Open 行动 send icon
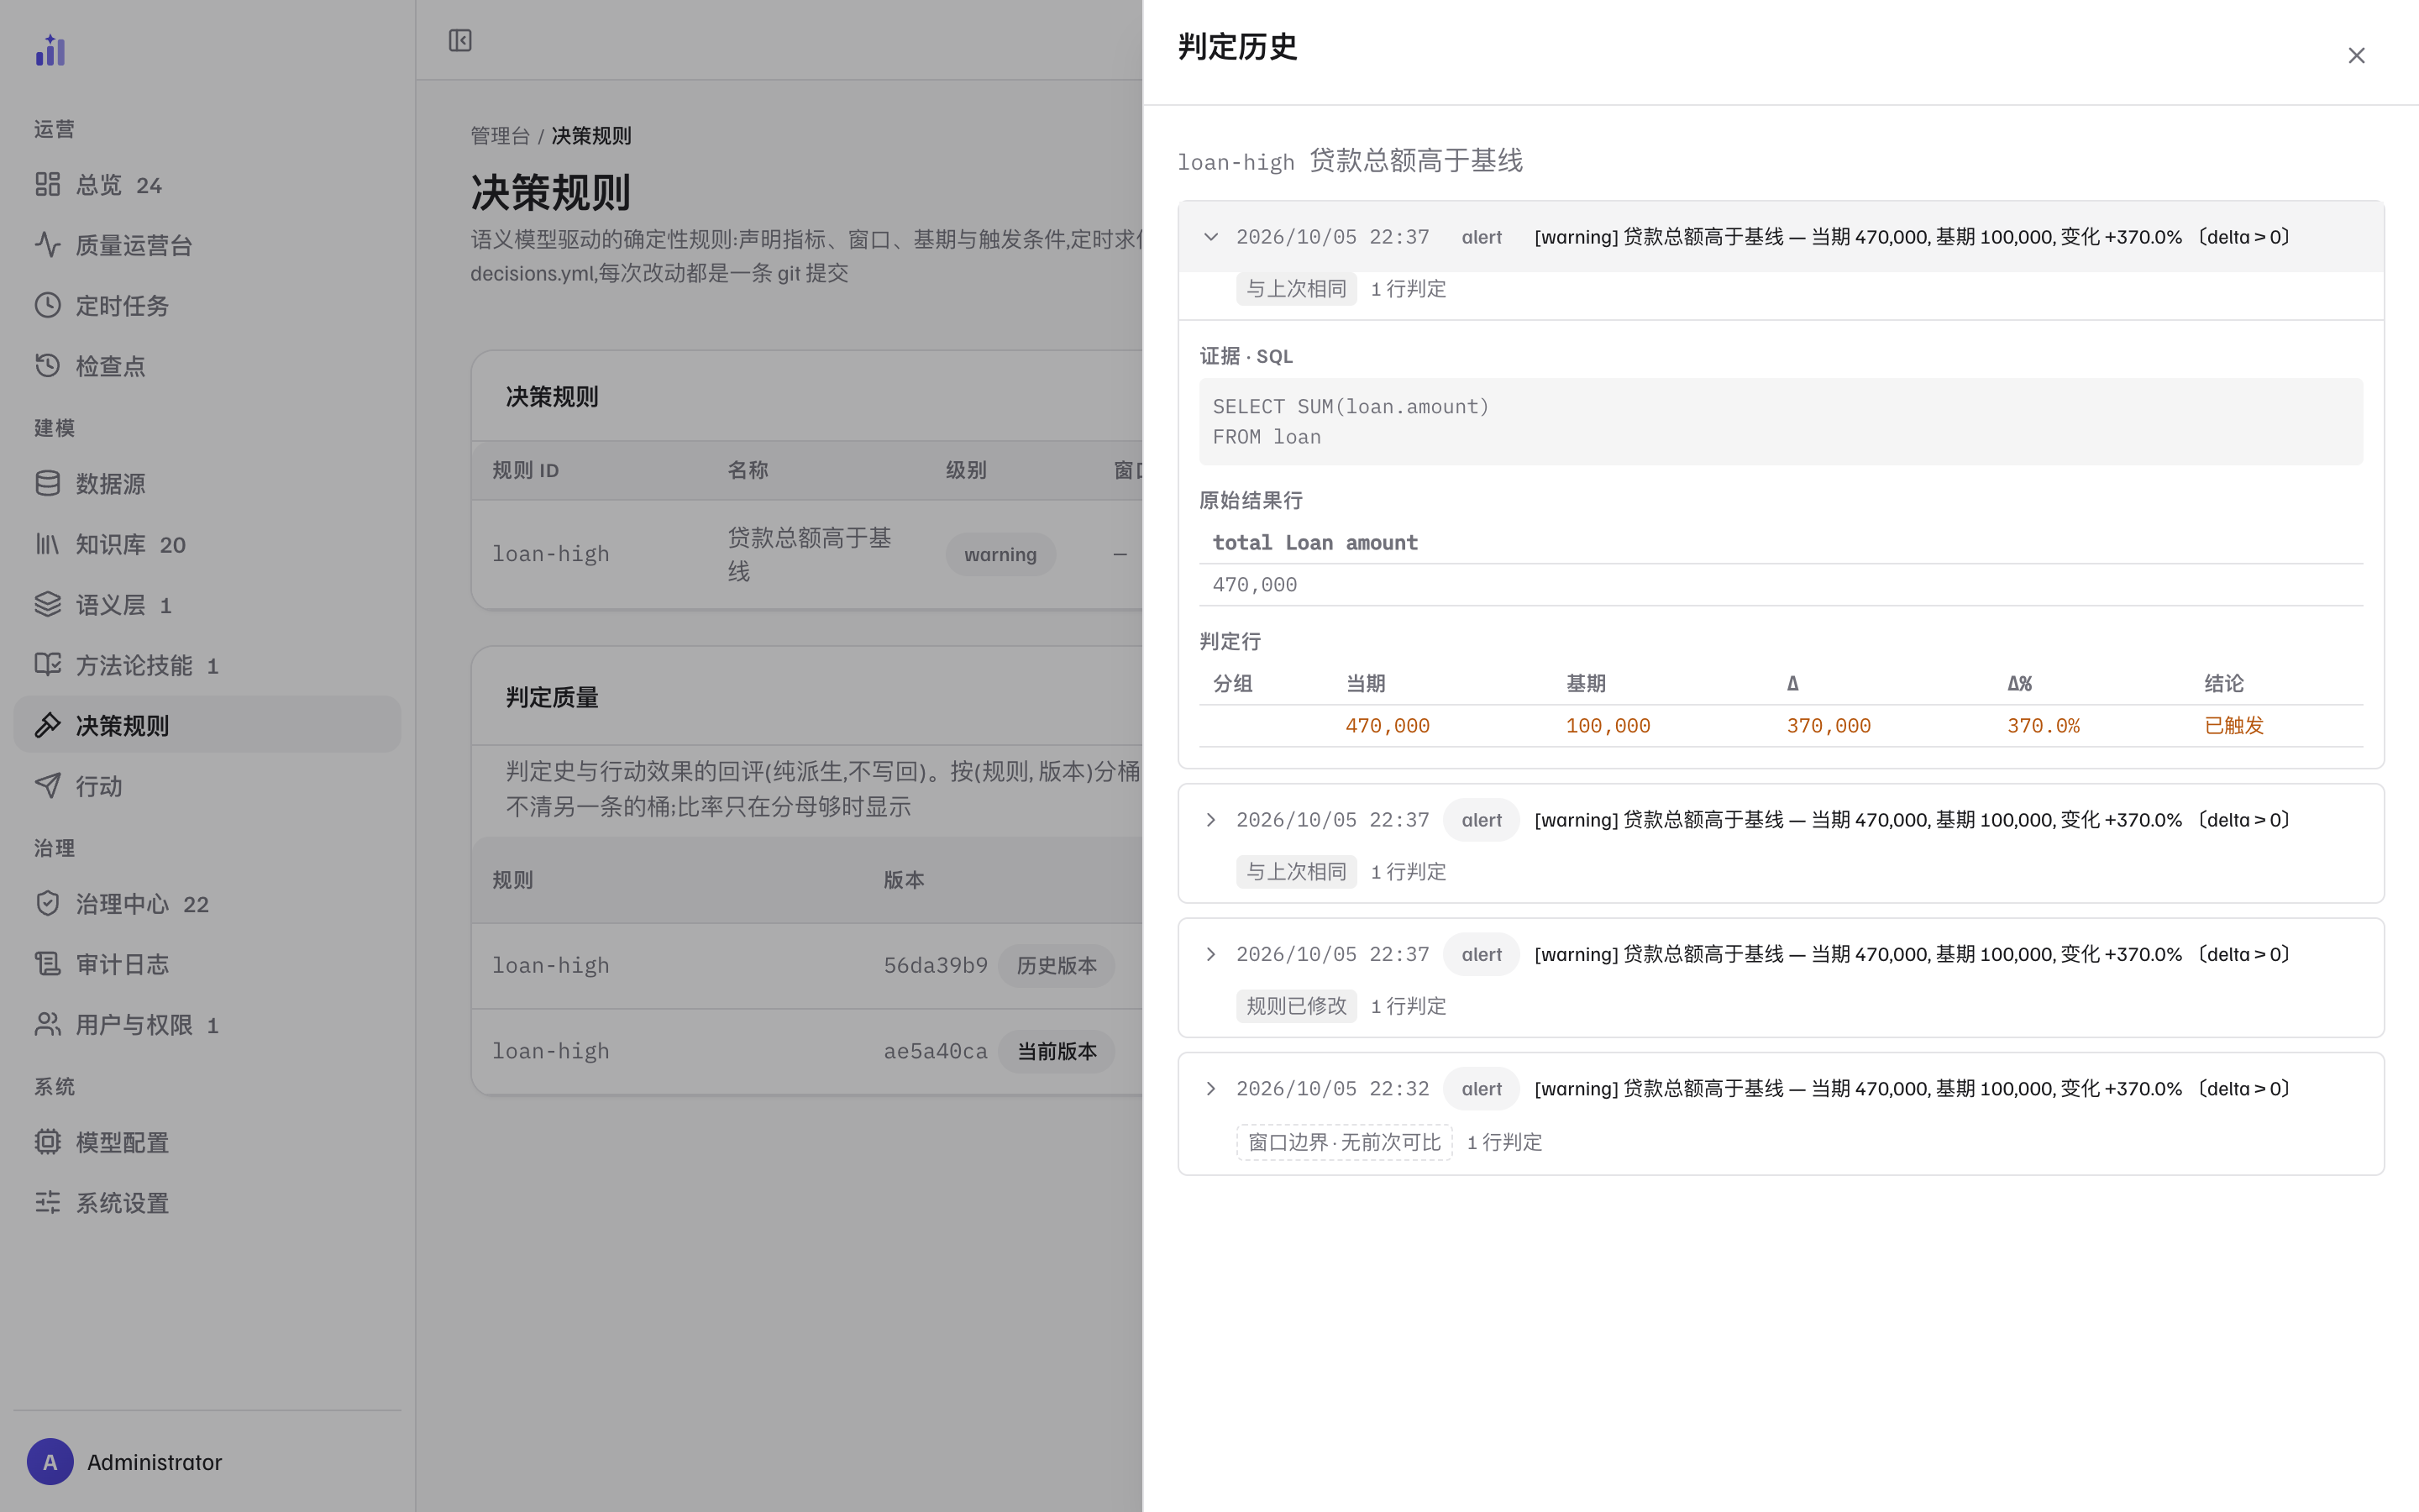 pyautogui.click(x=47, y=786)
